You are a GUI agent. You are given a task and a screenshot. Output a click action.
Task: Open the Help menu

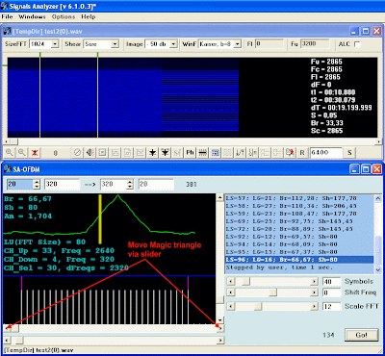88,16
